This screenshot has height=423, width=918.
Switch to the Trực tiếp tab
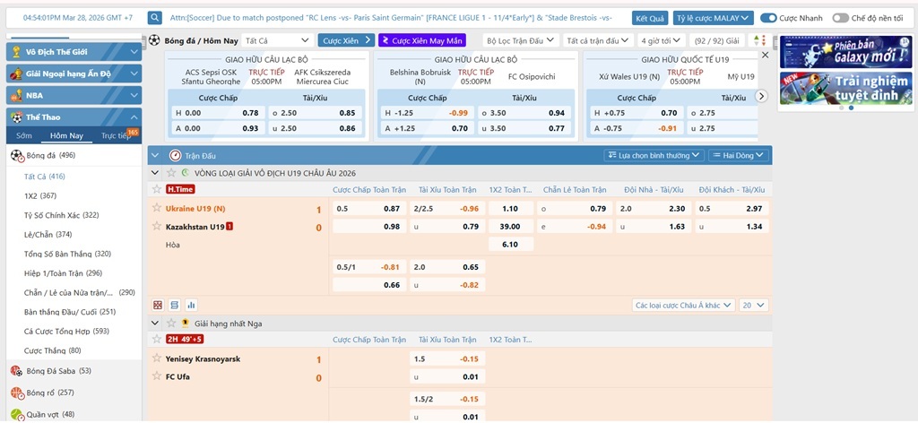(116, 135)
